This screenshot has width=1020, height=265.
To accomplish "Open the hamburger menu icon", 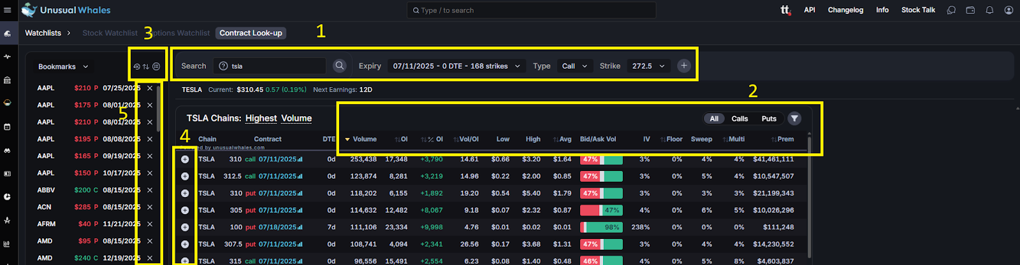I will click(8, 10).
